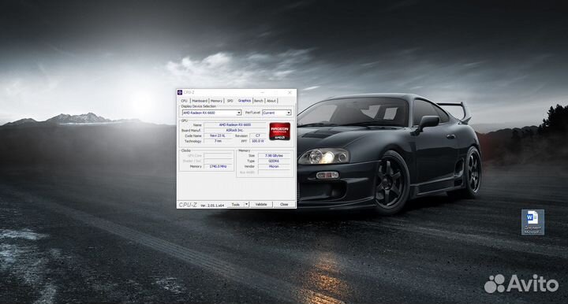Open the Word document icon on desktop
The height and width of the screenshot is (304, 568).
[x=532, y=222]
